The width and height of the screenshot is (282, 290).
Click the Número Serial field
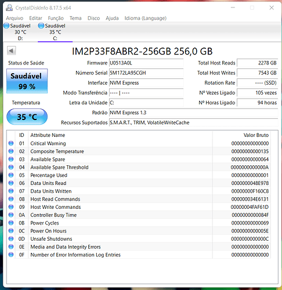click(x=146, y=73)
